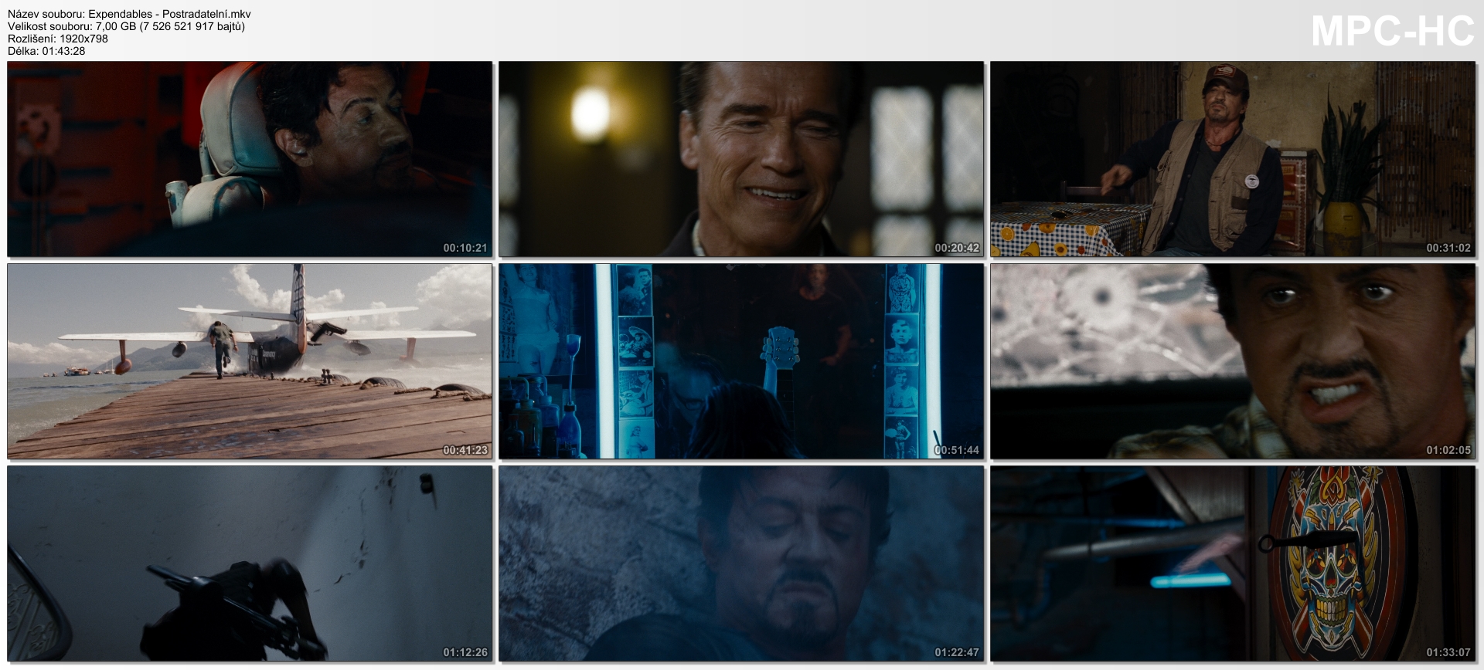Viewport: 1484px width, 670px height.
Task: Click the timestamp label 01:22:47
Action: (x=957, y=652)
